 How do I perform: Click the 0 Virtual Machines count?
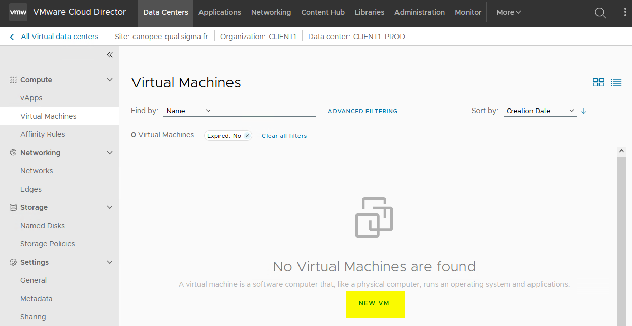click(162, 135)
